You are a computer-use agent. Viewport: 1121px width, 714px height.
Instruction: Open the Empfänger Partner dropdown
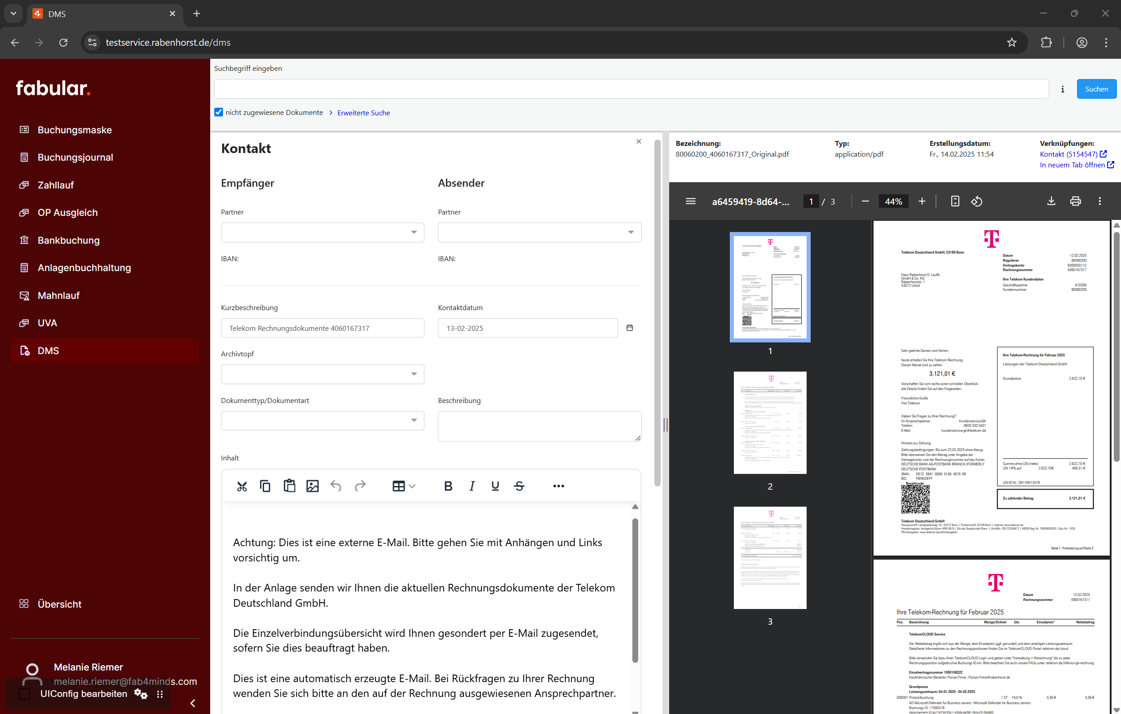[322, 232]
